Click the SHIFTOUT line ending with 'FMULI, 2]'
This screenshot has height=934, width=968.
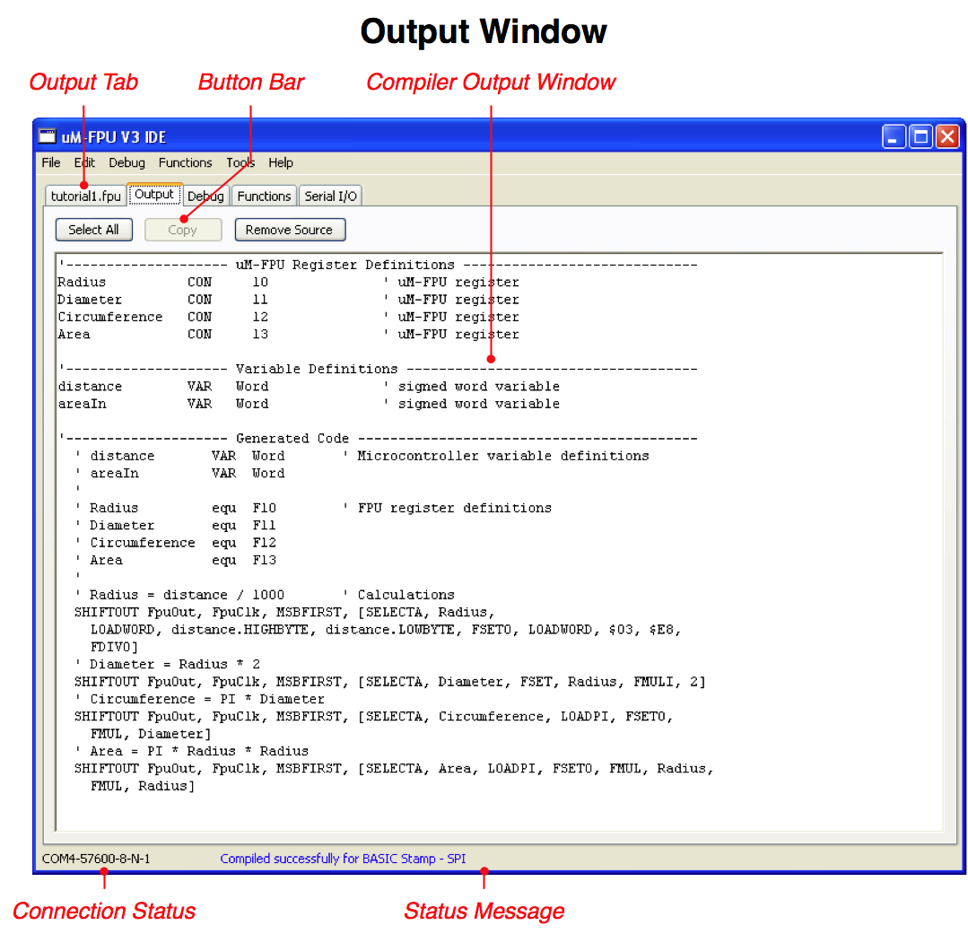point(390,682)
